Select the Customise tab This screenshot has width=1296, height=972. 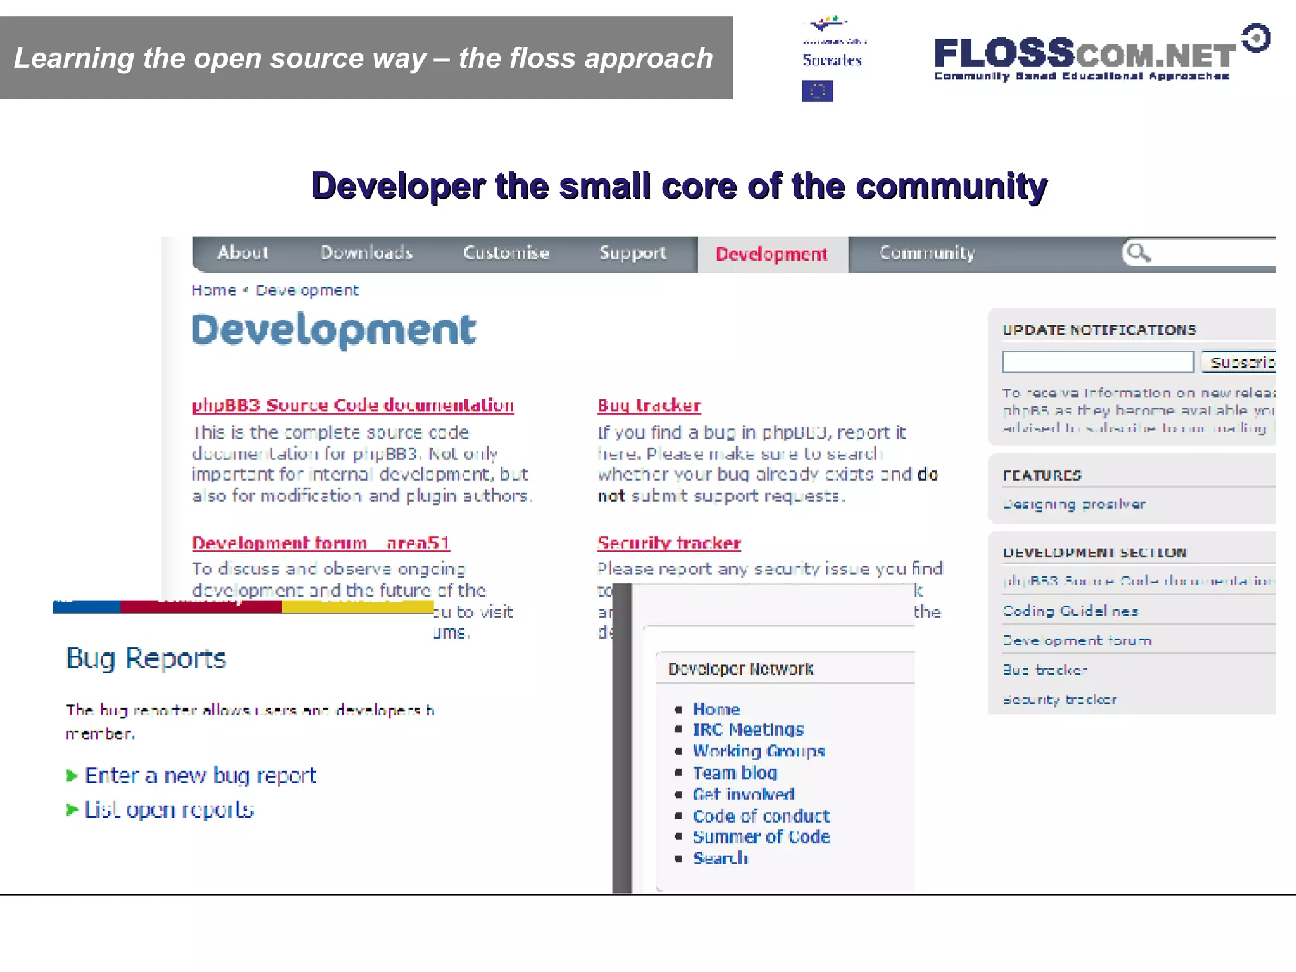coord(506,252)
